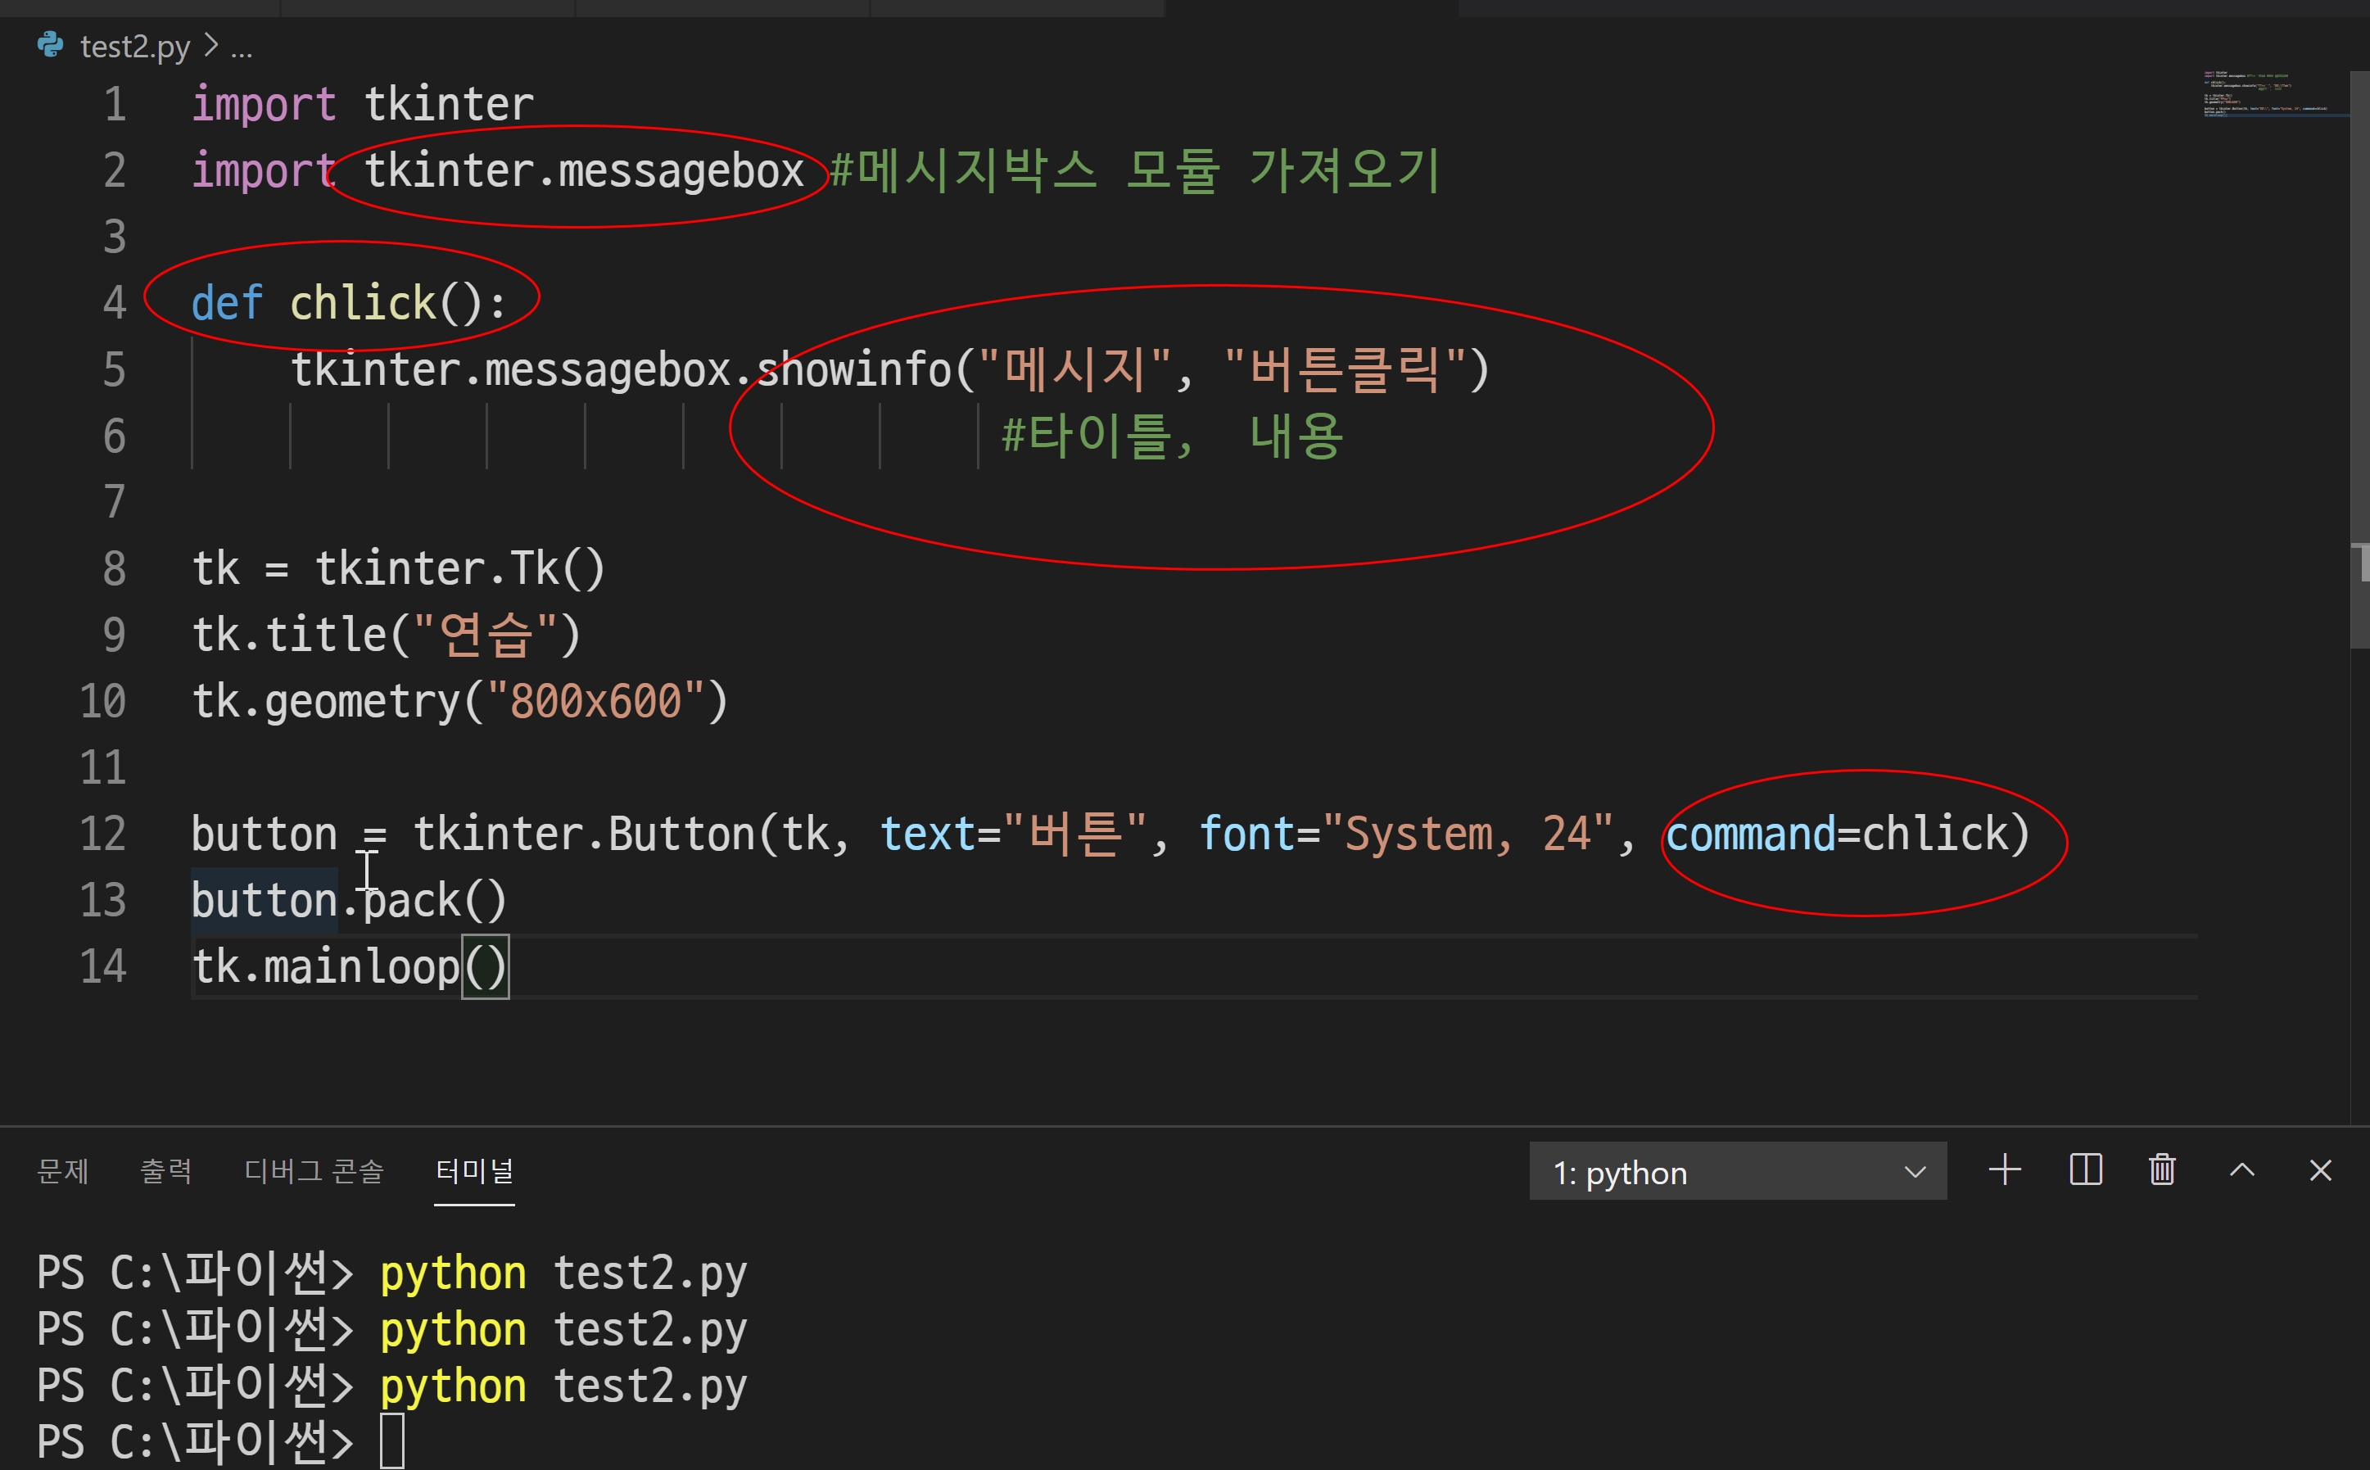Click the "버튼클릭" string on line 5
The image size is (2370, 1470).
click(x=1345, y=370)
